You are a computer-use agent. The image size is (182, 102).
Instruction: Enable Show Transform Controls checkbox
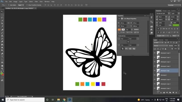27,5
